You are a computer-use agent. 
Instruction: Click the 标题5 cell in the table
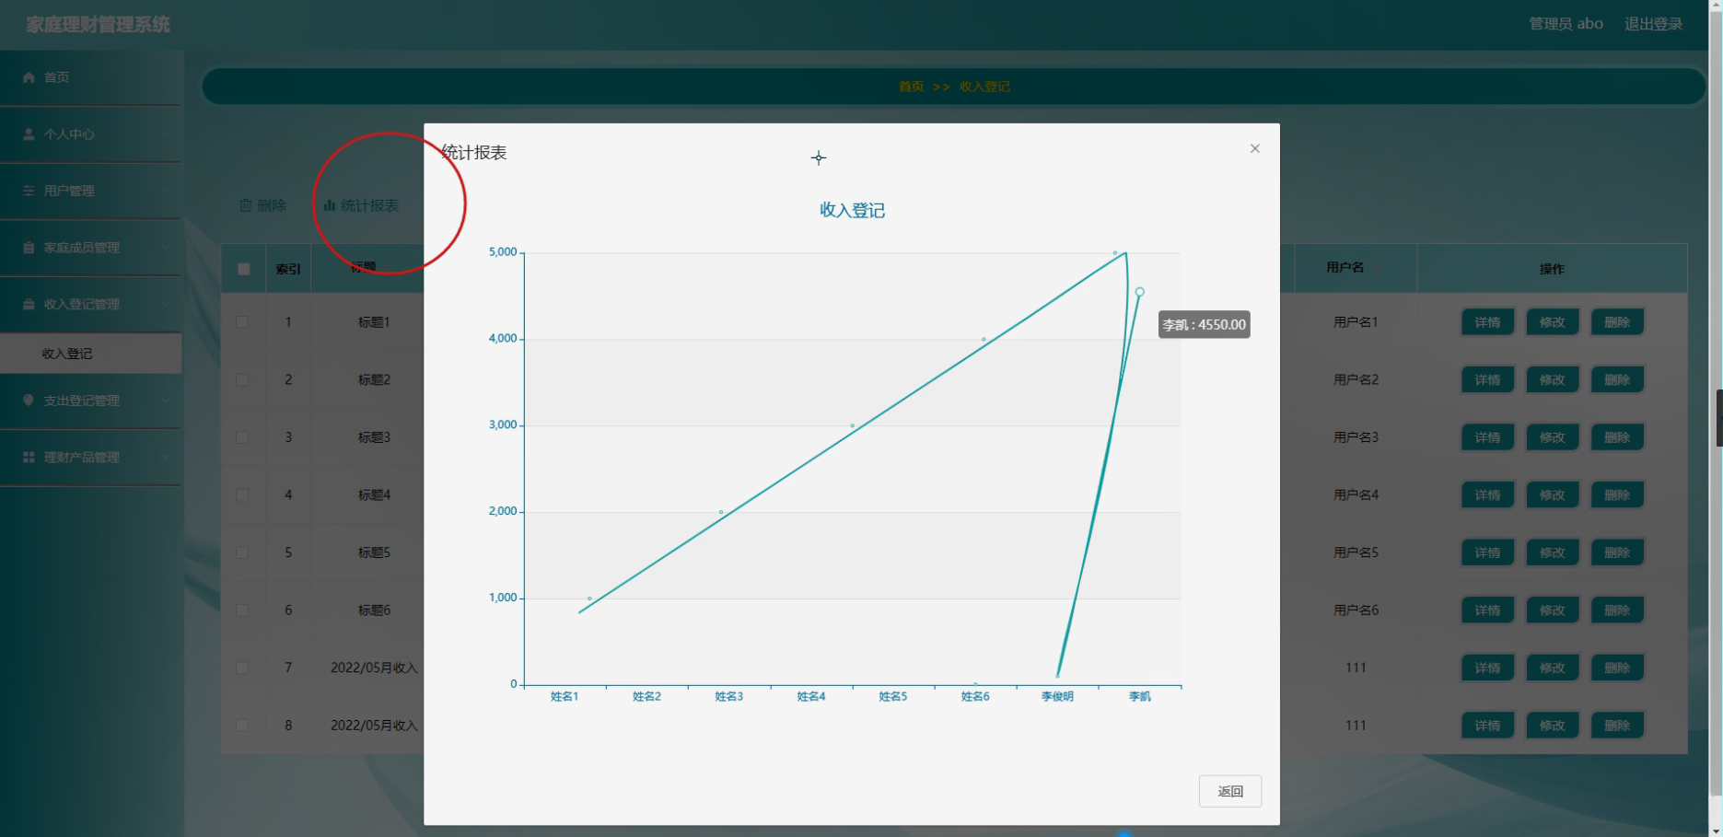[374, 552]
